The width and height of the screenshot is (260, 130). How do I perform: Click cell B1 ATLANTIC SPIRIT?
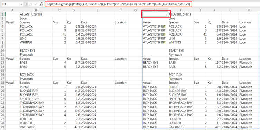coord(31,14)
